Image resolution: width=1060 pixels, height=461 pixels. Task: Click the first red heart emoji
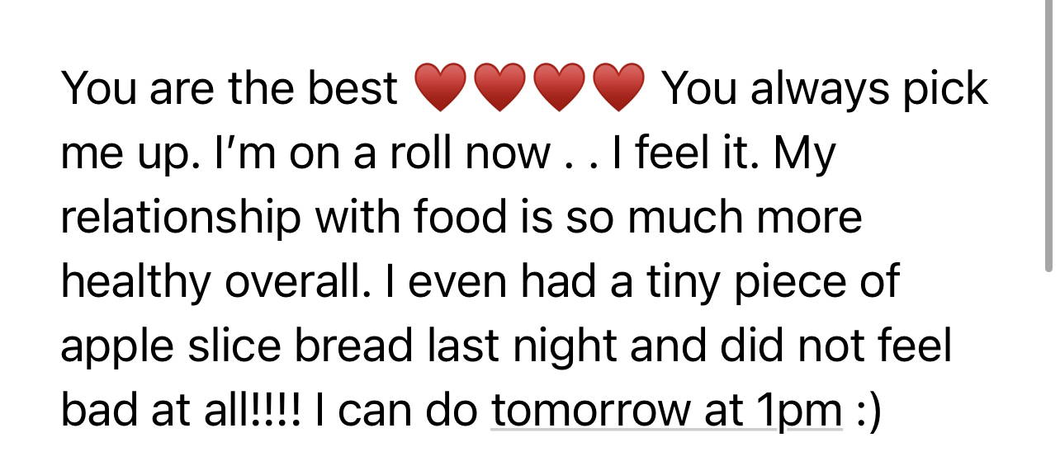point(441,88)
